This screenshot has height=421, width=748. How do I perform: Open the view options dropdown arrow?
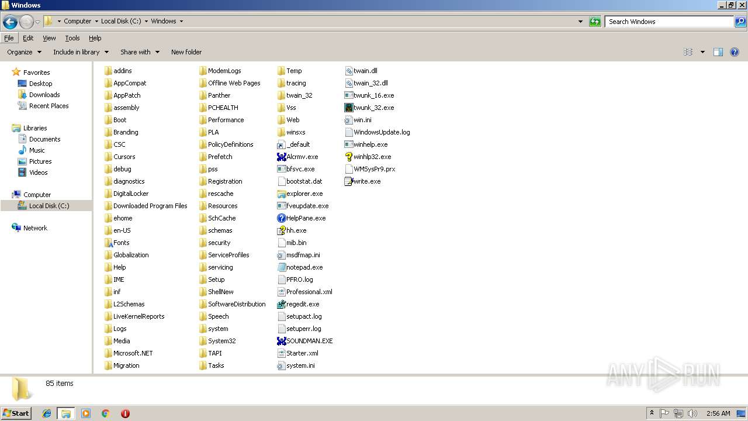[702, 52]
